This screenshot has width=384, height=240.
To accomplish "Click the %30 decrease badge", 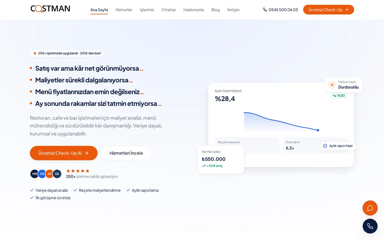I will [x=339, y=96].
